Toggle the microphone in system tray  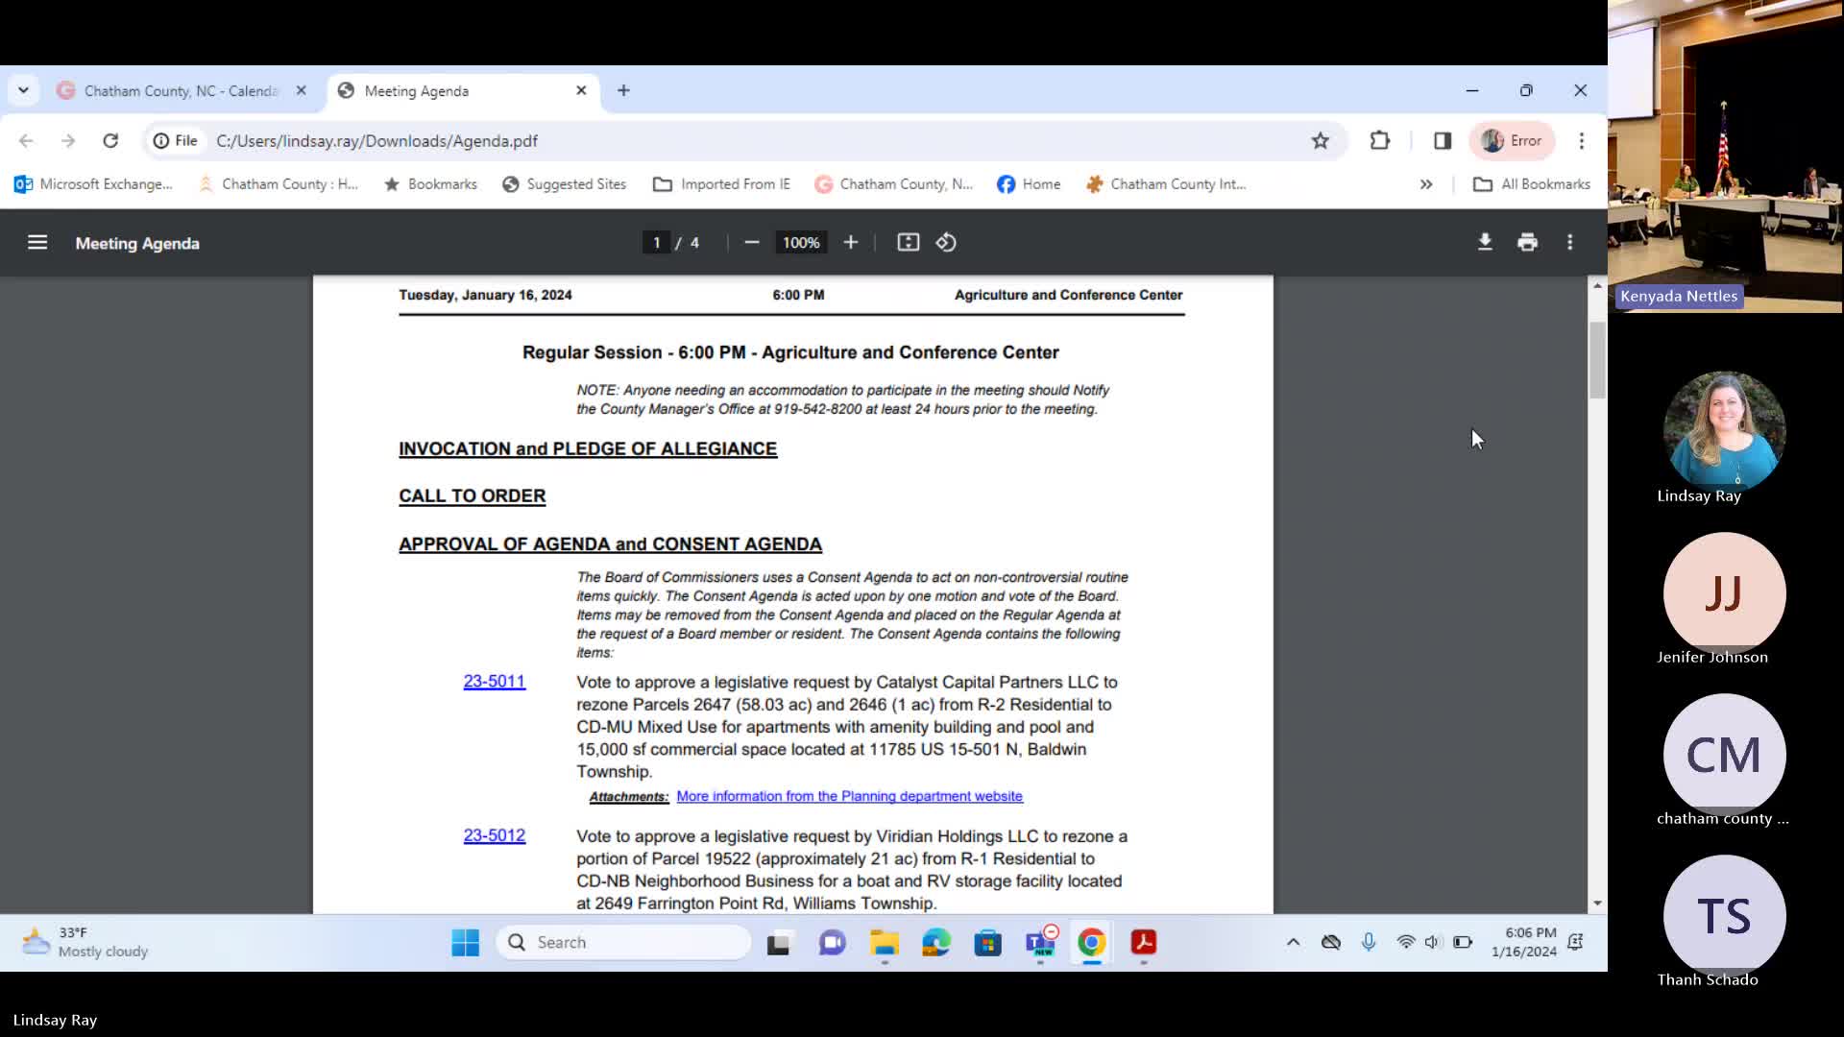tap(1369, 942)
